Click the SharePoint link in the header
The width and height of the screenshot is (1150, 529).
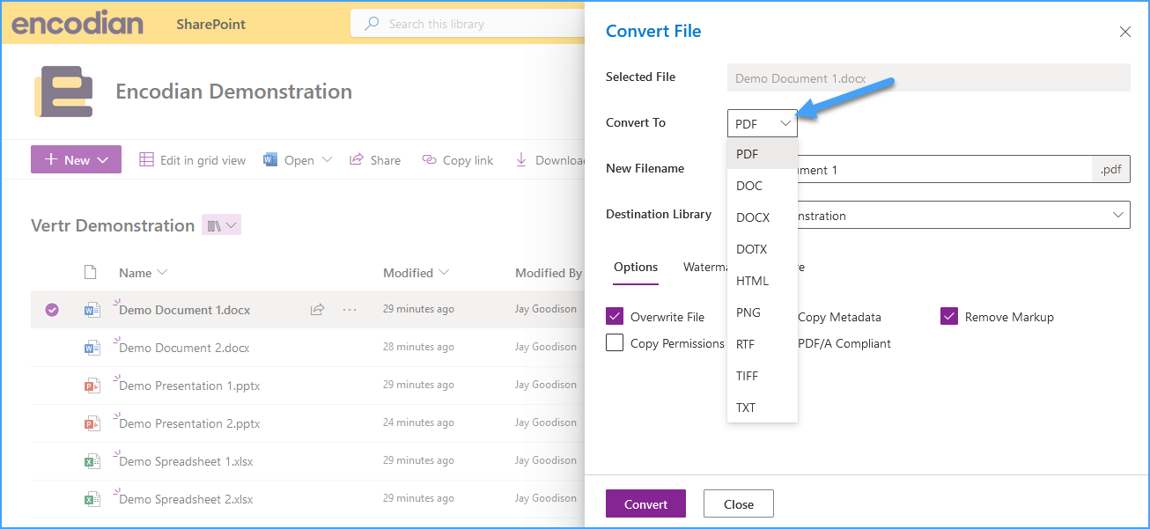coord(210,24)
